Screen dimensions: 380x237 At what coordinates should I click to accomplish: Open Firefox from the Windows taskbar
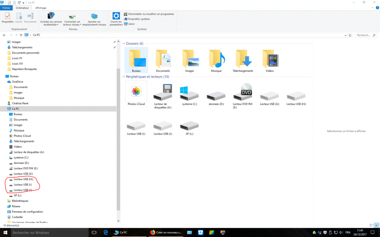(153, 232)
